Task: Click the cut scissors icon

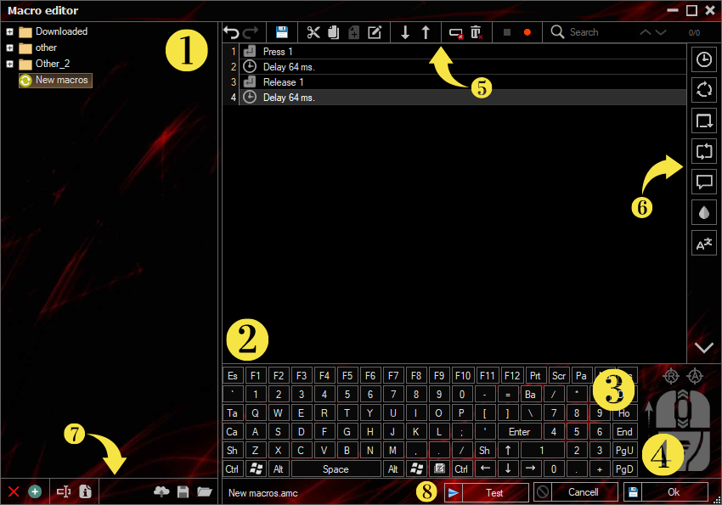Action: pyautogui.click(x=313, y=32)
